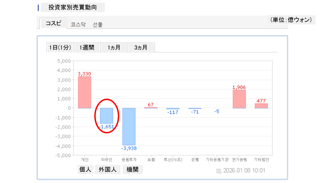Click the 67 insurance bar
The height and width of the screenshot is (183, 325).
tap(151, 108)
